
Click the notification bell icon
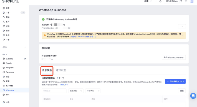click(160, 1)
